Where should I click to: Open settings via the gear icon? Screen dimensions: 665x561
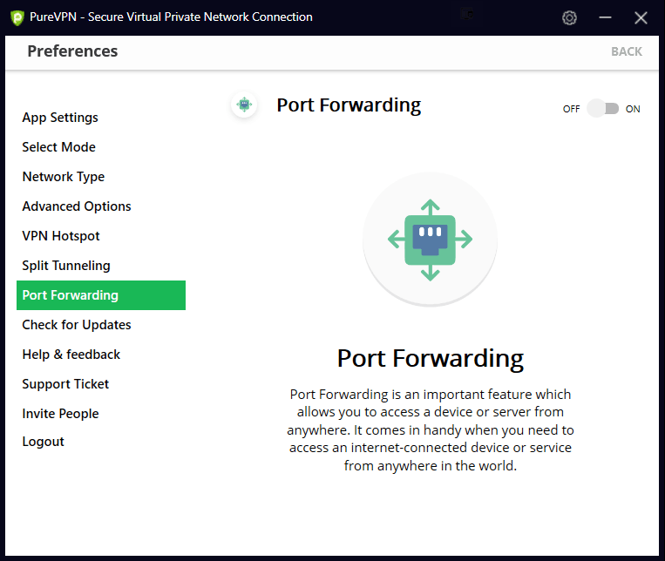(x=569, y=17)
